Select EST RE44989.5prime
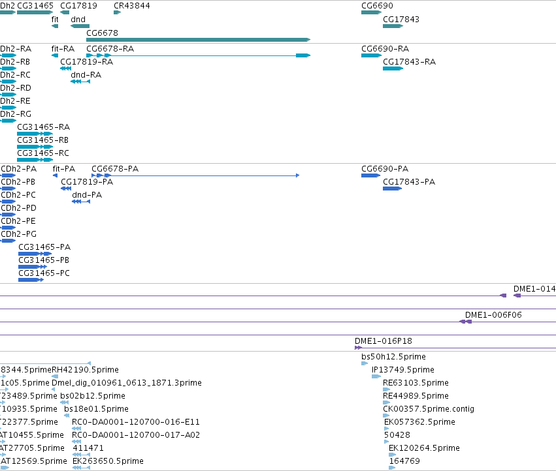This screenshot has height=471, width=556. [x=387, y=403]
